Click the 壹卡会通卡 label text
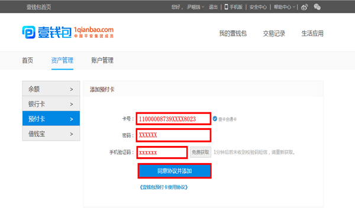 pyautogui.click(x=227, y=119)
